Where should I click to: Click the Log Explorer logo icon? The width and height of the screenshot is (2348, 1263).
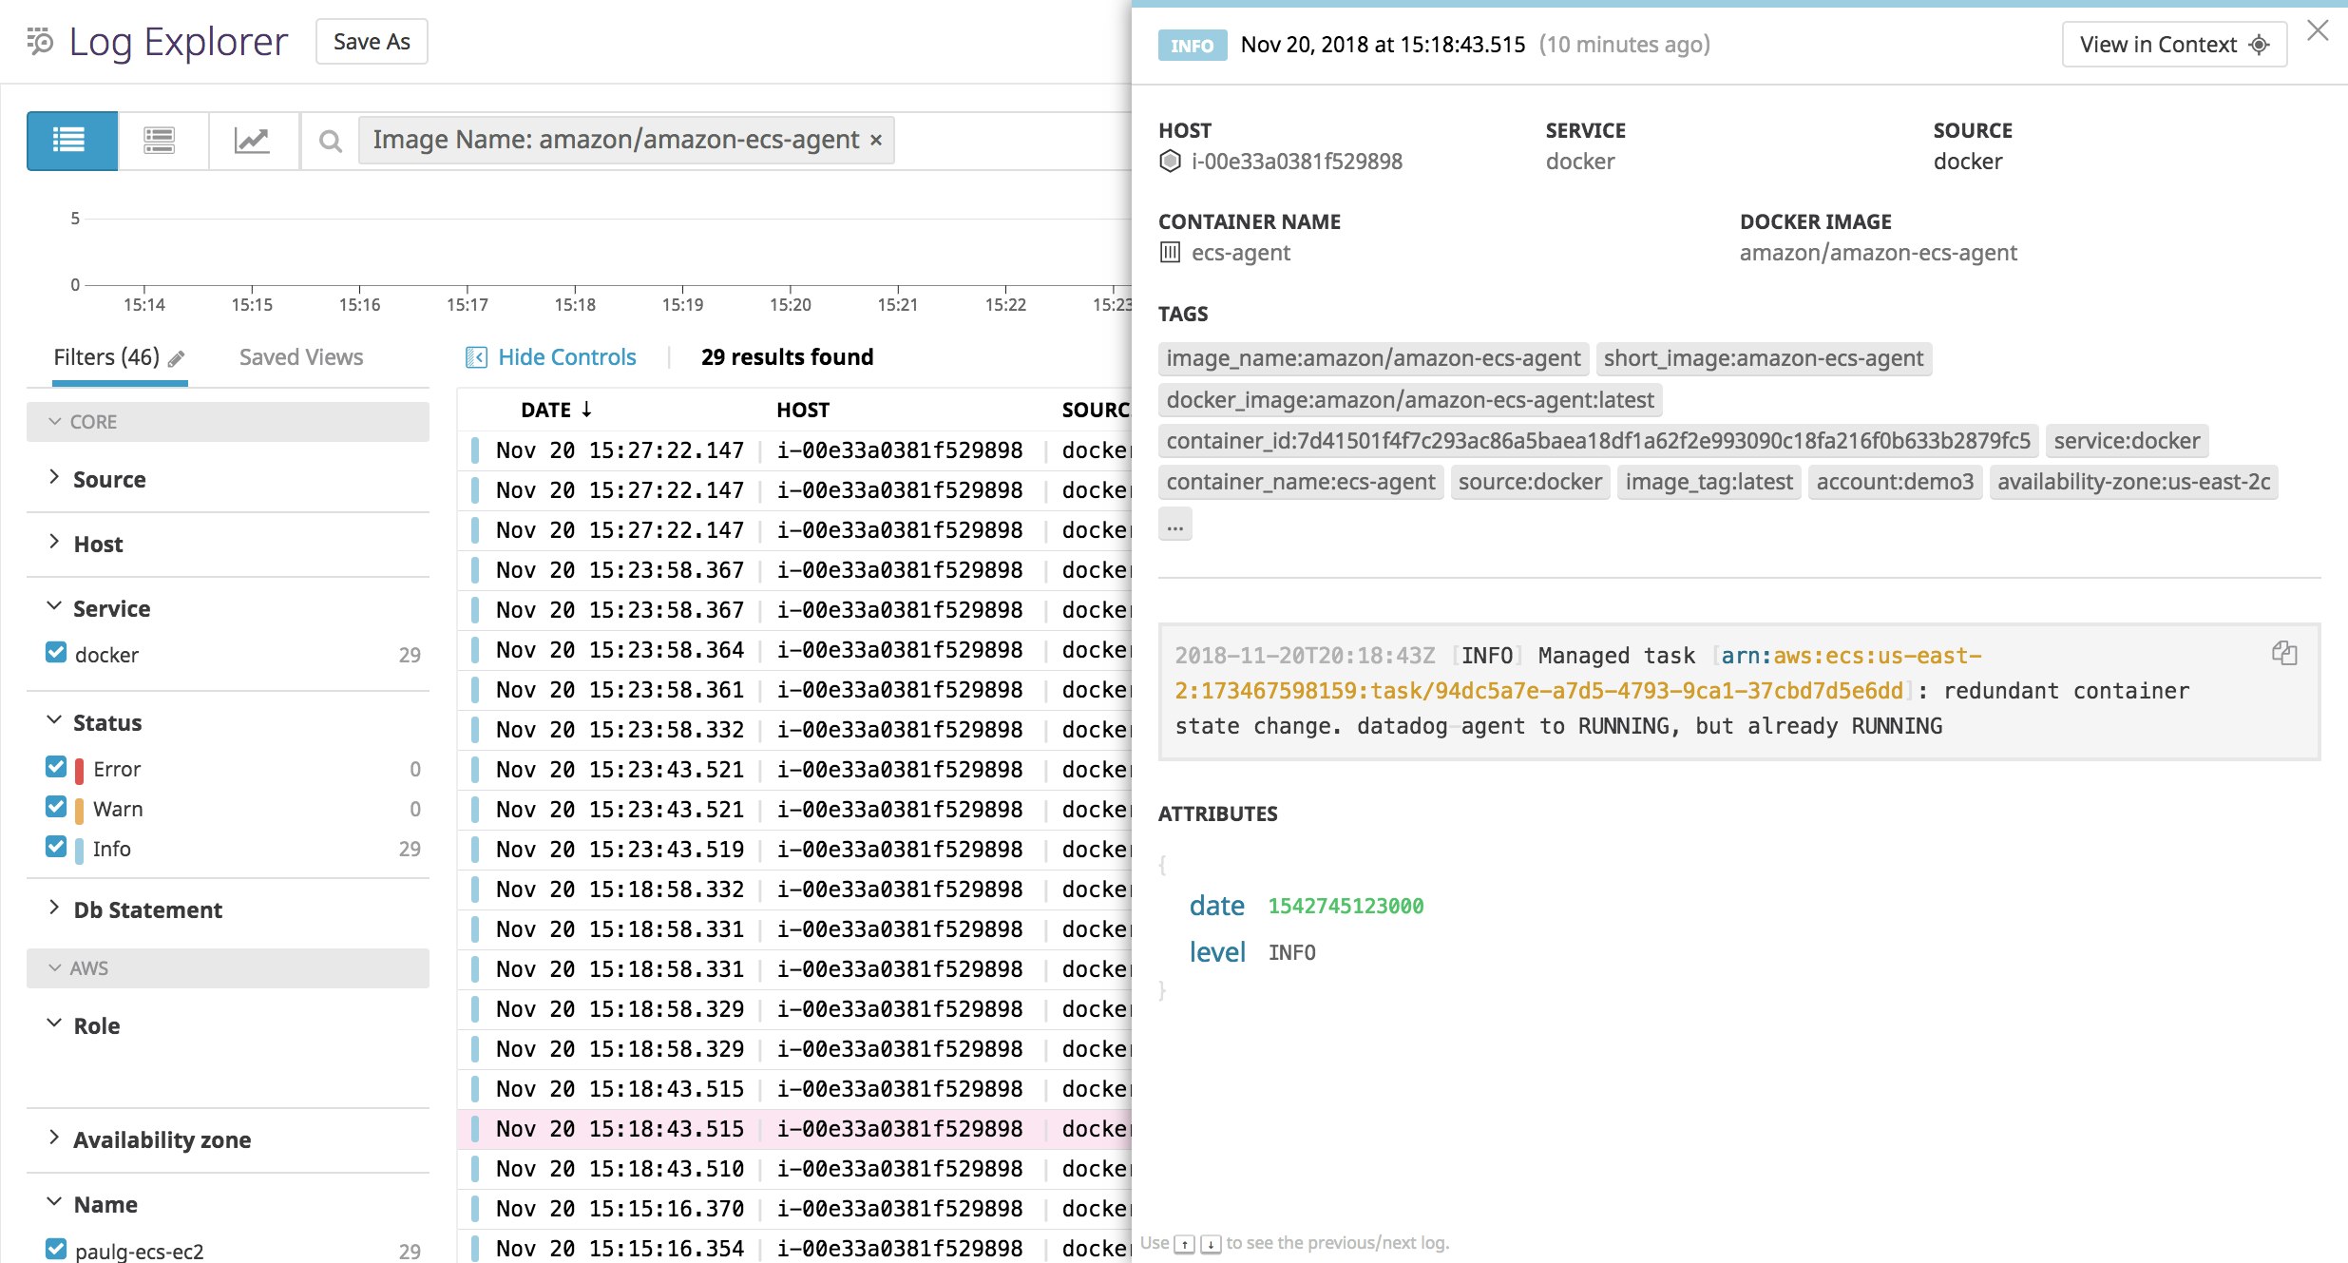tap(39, 42)
